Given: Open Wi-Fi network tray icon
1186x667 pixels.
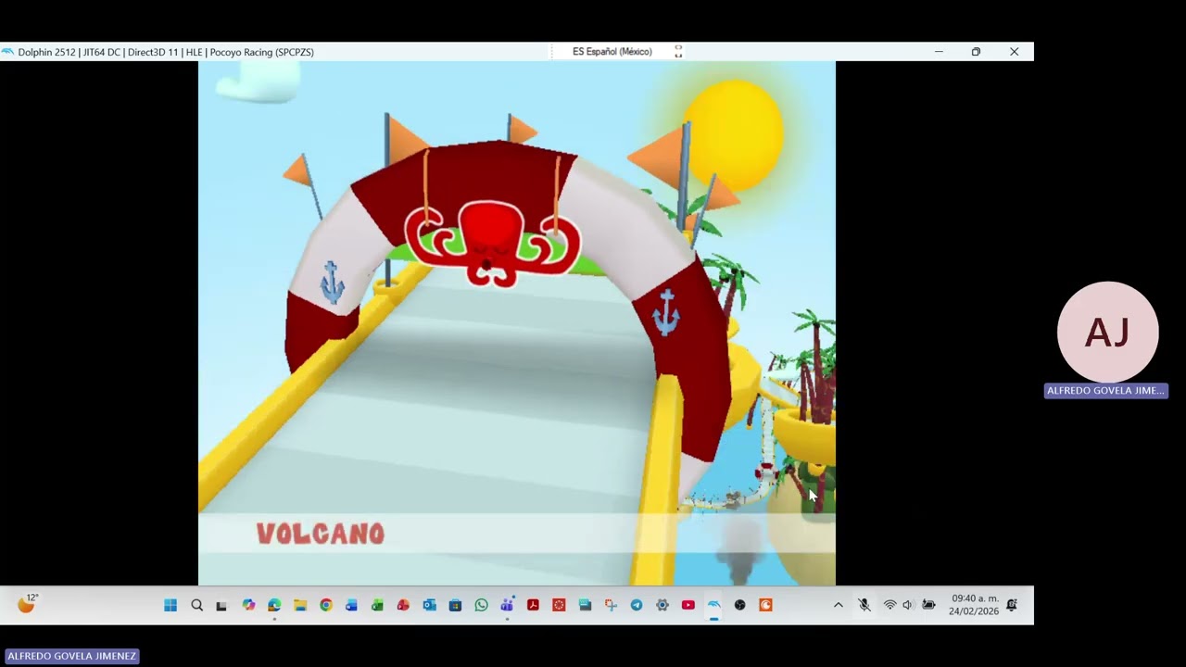Looking at the screenshot, I should (889, 605).
